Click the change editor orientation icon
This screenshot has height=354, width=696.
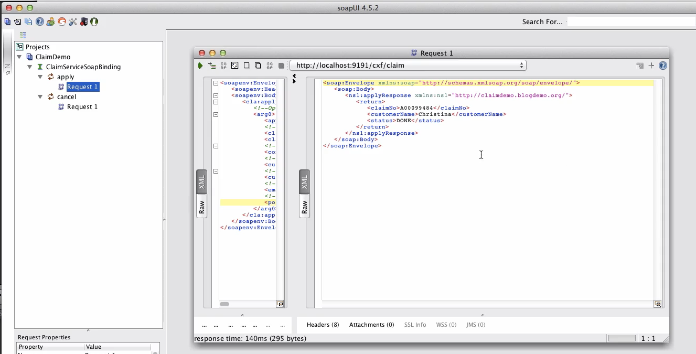pos(640,66)
